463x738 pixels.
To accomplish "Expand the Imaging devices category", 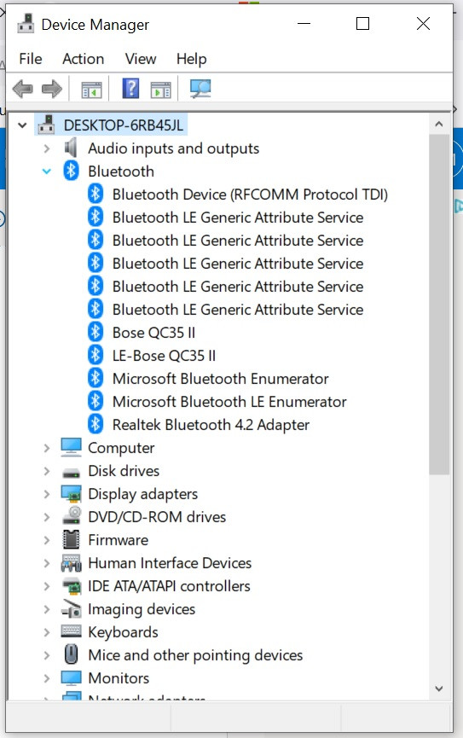I will [47, 609].
